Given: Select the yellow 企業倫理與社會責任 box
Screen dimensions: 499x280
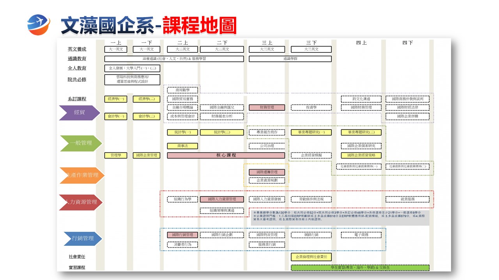Looking at the screenshot, I should click(311, 257).
